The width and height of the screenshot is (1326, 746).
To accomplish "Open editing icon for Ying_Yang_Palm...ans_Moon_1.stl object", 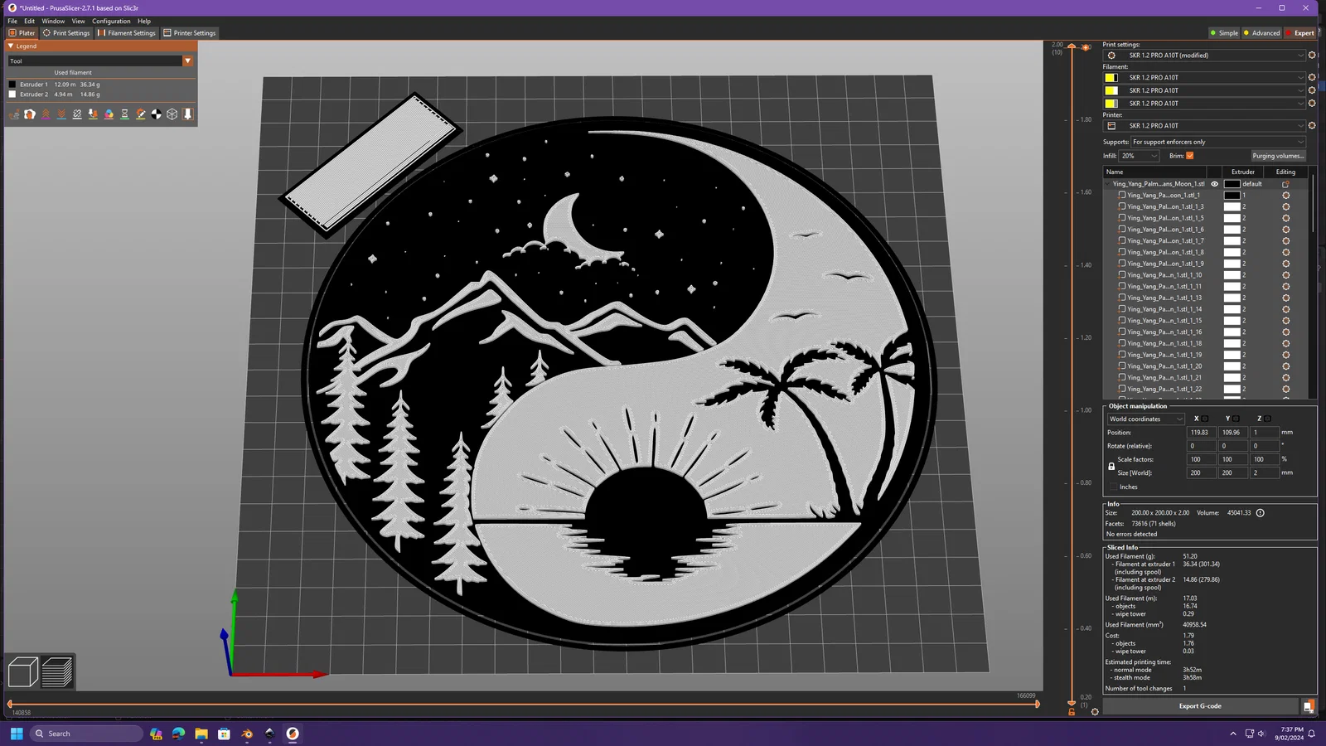I will [1286, 184].
